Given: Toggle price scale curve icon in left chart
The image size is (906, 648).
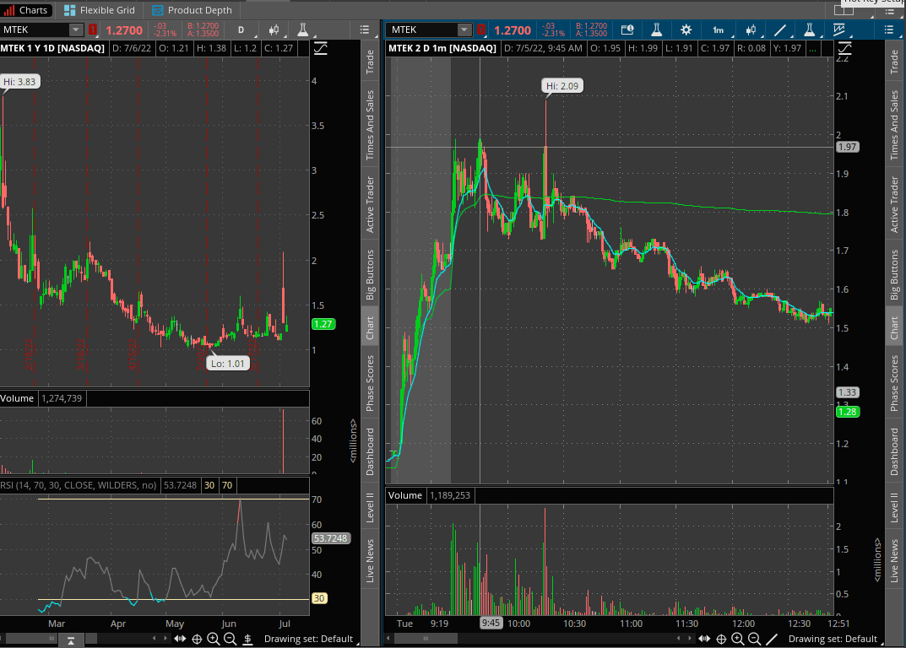Looking at the screenshot, I should (320, 48).
